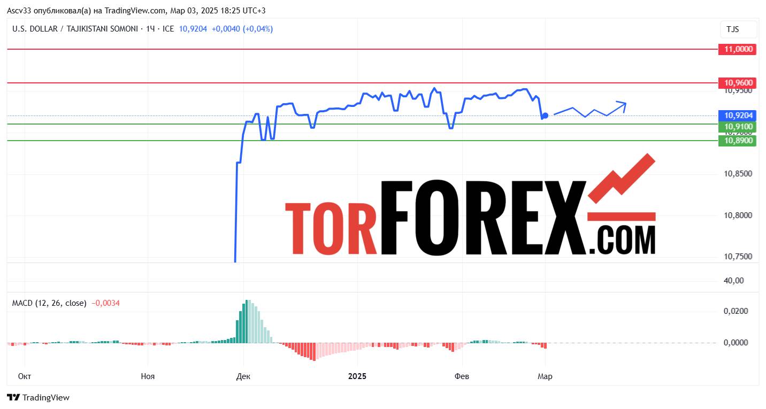This screenshot has height=409, width=766.
Task: Click the 2025 label on time axis
Action: pos(357,376)
